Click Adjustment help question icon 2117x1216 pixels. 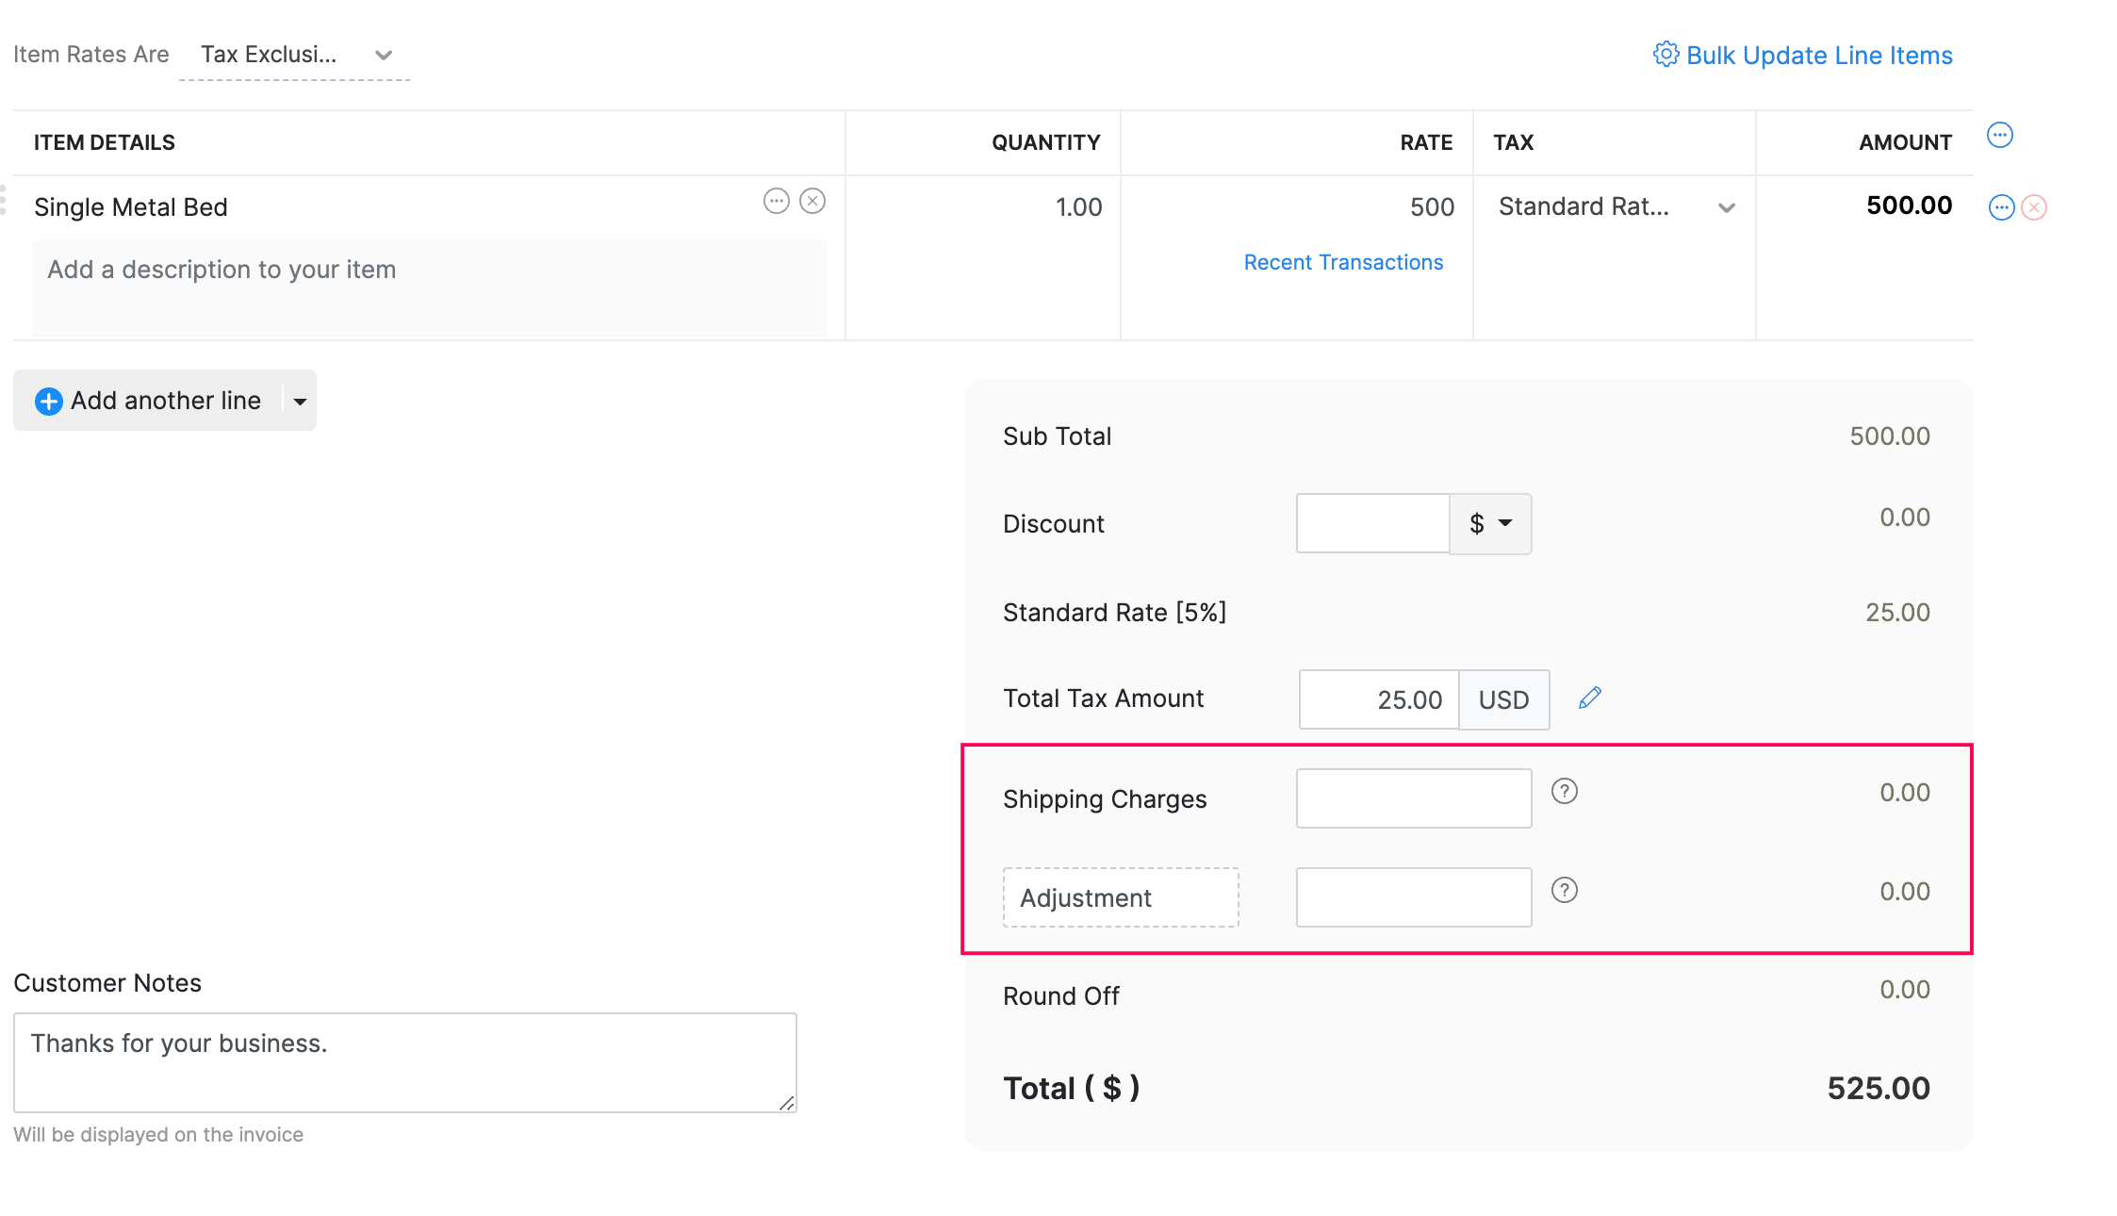[x=1565, y=891]
